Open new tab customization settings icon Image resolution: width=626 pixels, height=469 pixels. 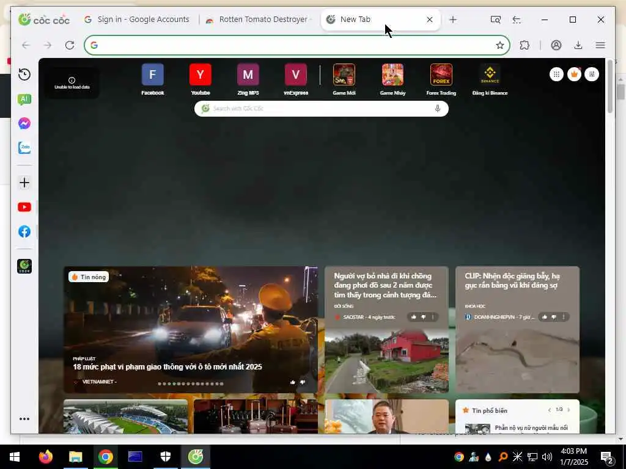(x=592, y=74)
